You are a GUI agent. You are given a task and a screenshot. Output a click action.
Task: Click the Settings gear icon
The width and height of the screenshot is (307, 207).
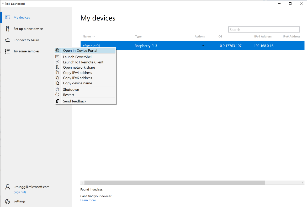tap(8, 201)
